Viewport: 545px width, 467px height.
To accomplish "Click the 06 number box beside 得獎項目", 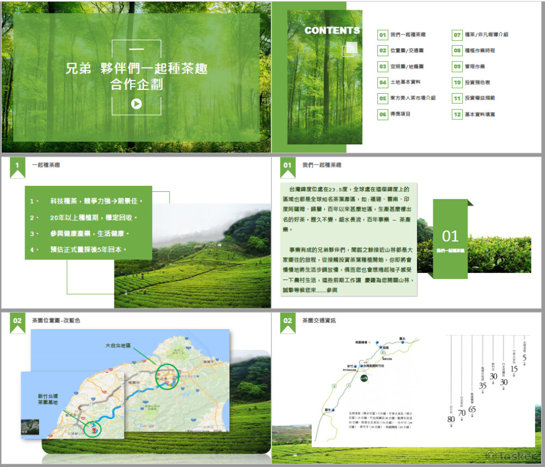I will click(x=383, y=114).
